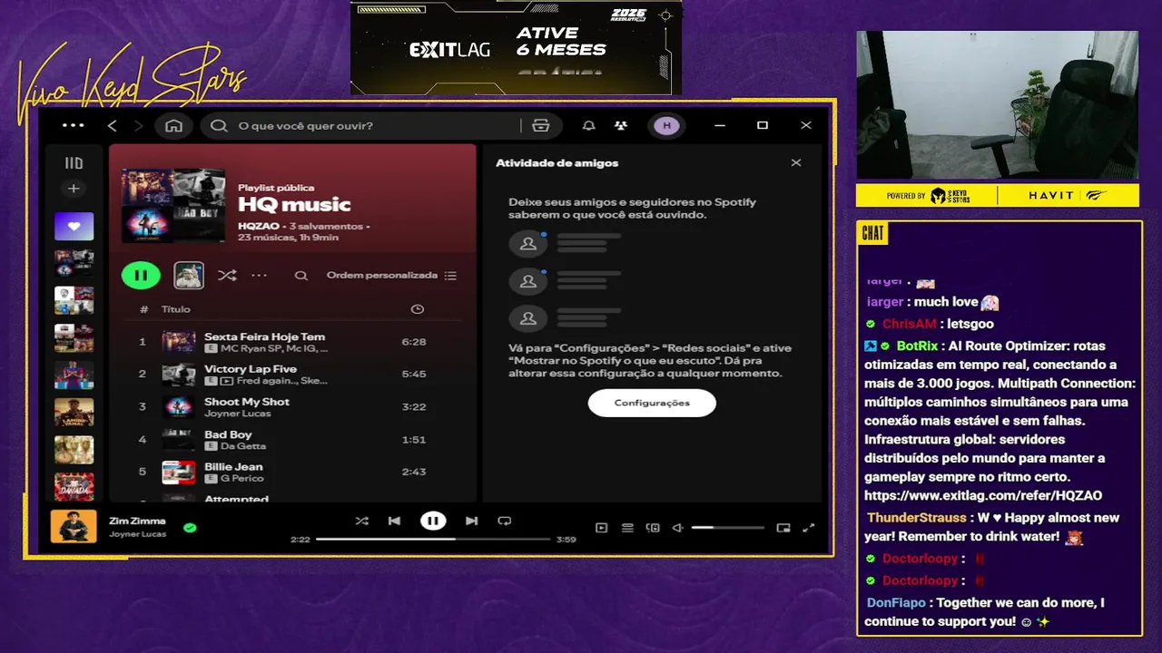Mute with the volume speaker icon

point(677,528)
